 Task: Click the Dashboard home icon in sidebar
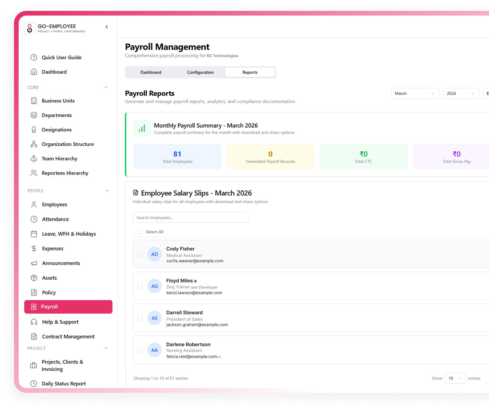pyautogui.click(x=34, y=72)
